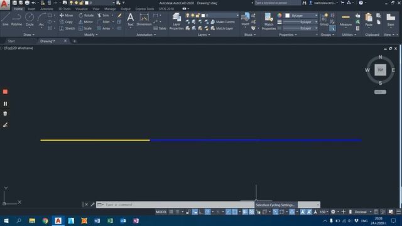Click the Mirror tool
The height and width of the screenshot is (226, 402).
(86, 22)
